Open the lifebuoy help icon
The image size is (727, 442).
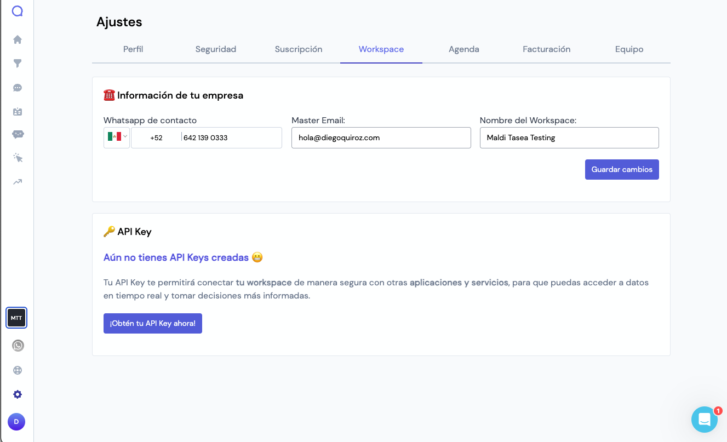click(18, 370)
